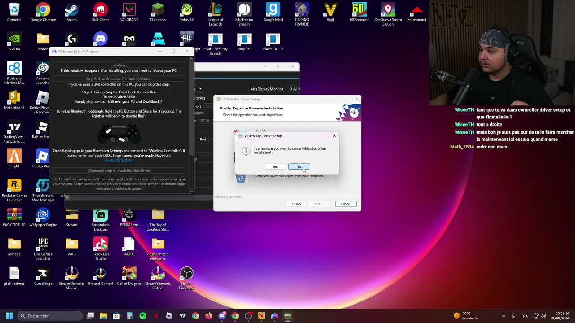The image size is (575, 323).
Task: Click the DS4Windows welcome window scrollbar
Action: pos(191,125)
